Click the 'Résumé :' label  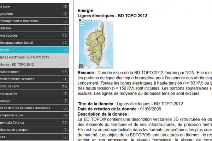click(87, 73)
